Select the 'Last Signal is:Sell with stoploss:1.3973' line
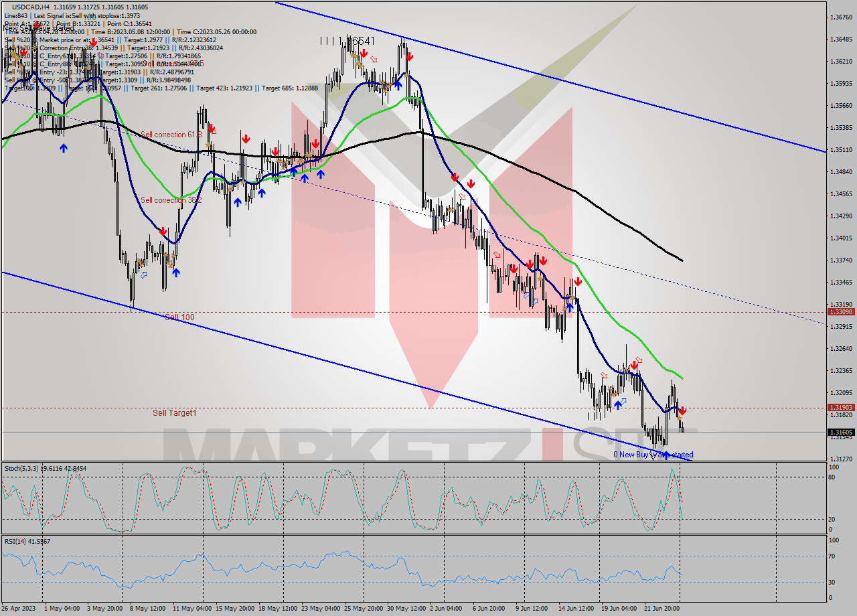 click(86, 15)
